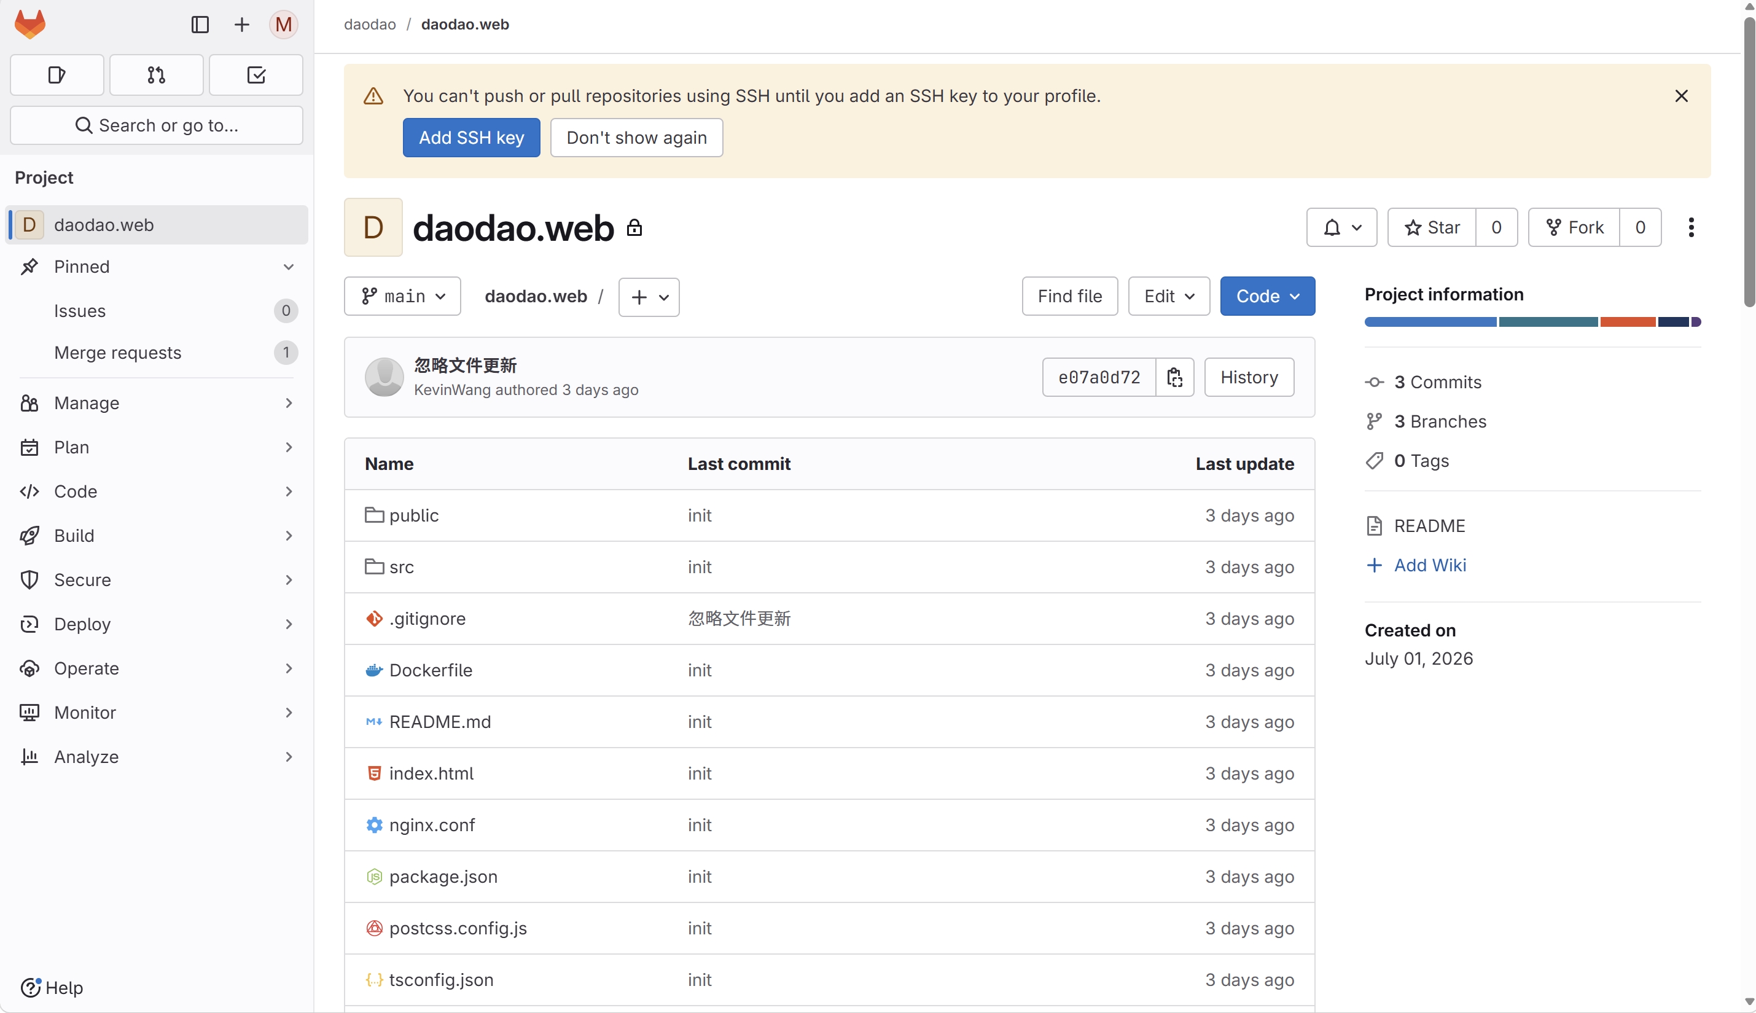Expand the Build menu in sidebar
1756x1013 pixels.
[x=157, y=536]
